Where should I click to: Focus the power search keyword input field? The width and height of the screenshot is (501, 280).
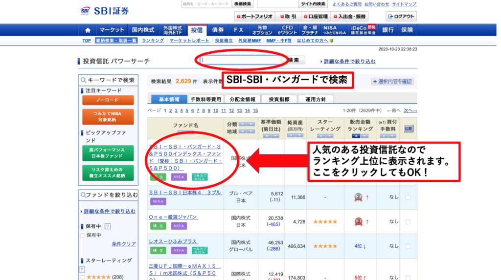click(x=242, y=60)
